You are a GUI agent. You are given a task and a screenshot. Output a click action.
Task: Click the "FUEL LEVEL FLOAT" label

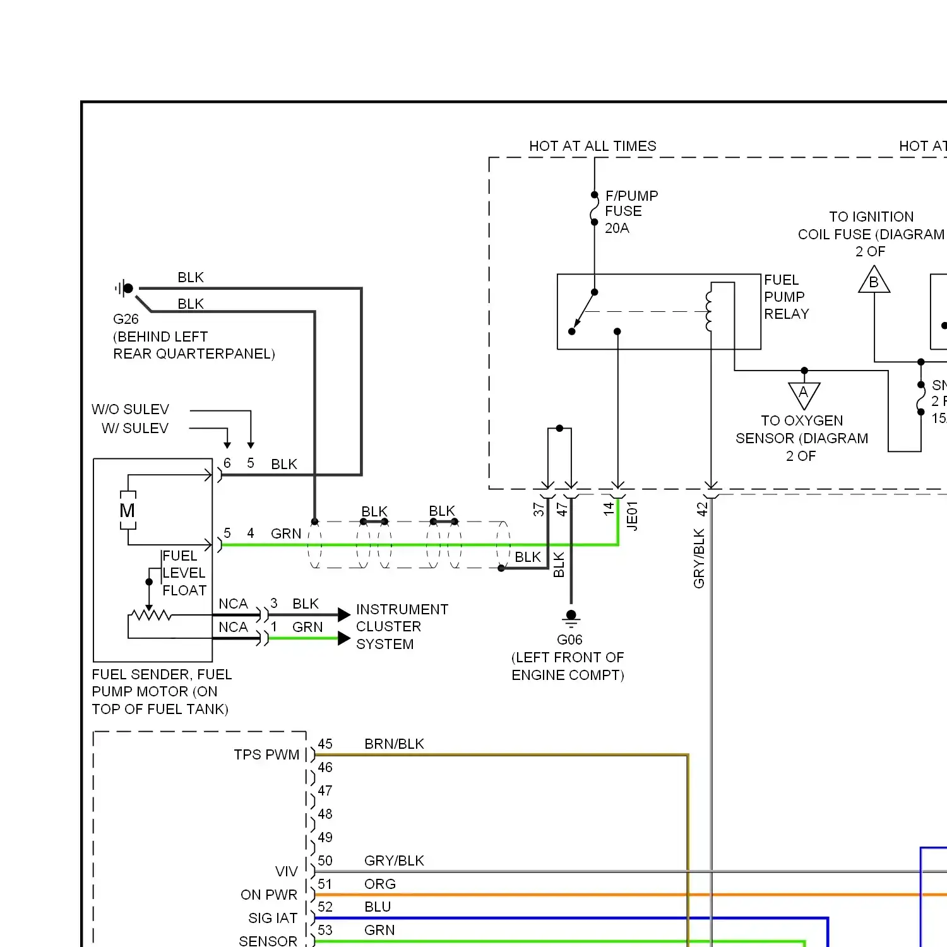coord(184,573)
